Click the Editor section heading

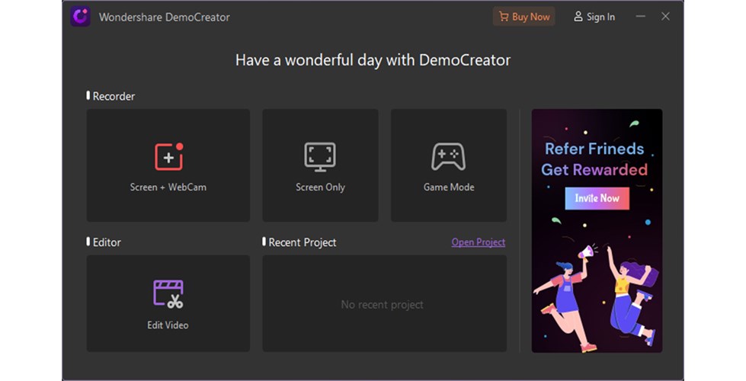pyautogui.click(x=107, y=242)
